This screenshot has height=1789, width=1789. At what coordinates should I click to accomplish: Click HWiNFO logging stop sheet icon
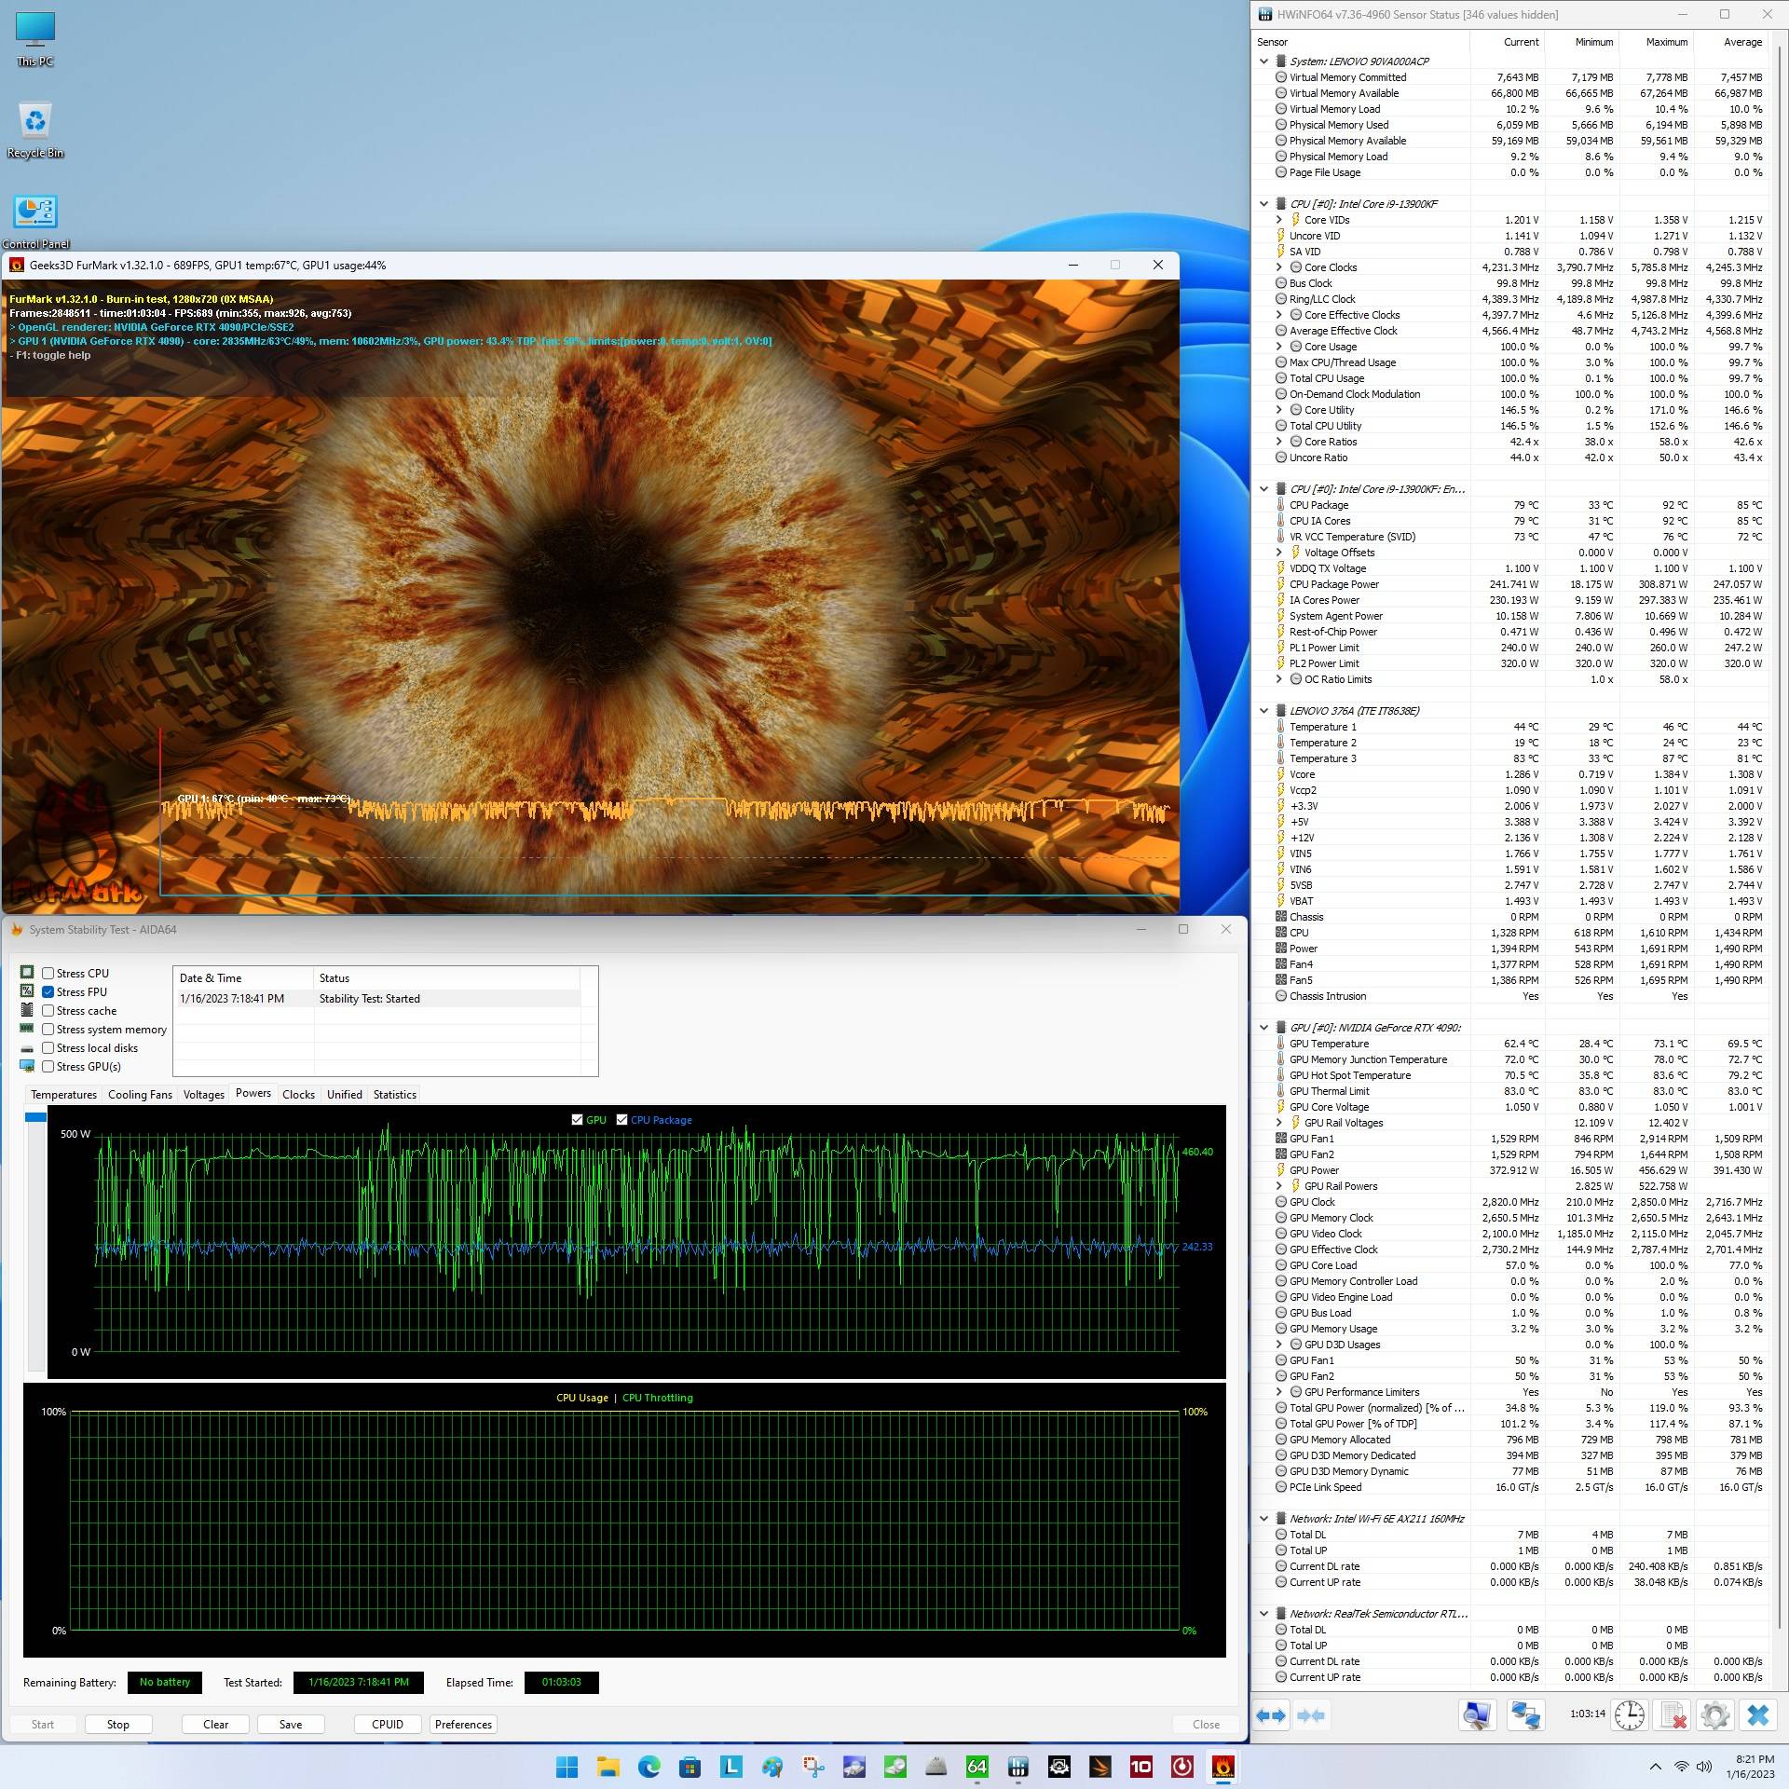tap(1673, 1715)
